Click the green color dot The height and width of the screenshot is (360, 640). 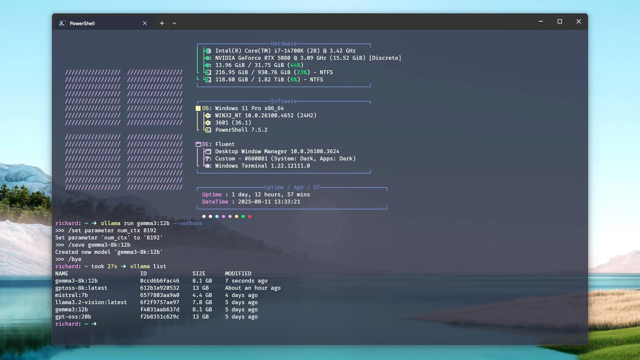coord(243,216)
